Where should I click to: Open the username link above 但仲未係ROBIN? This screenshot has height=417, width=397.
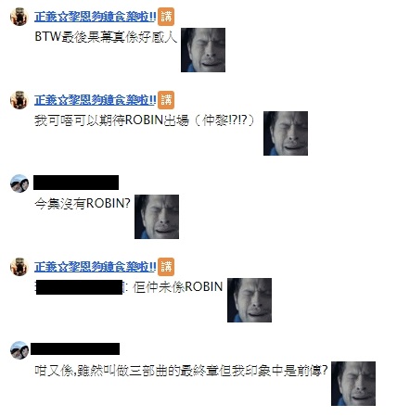point(95,267)
